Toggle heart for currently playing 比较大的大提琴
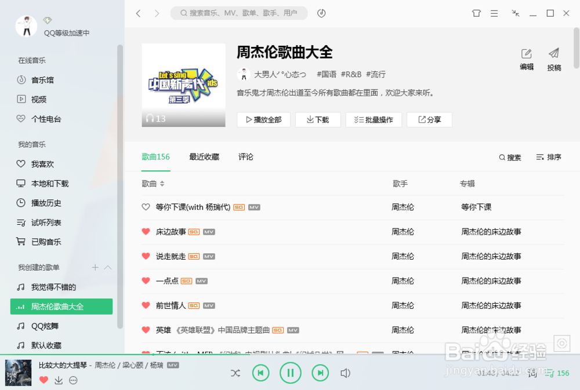Image resolution: width=580 pixels, height=390 pixels. tap(43, 380)
